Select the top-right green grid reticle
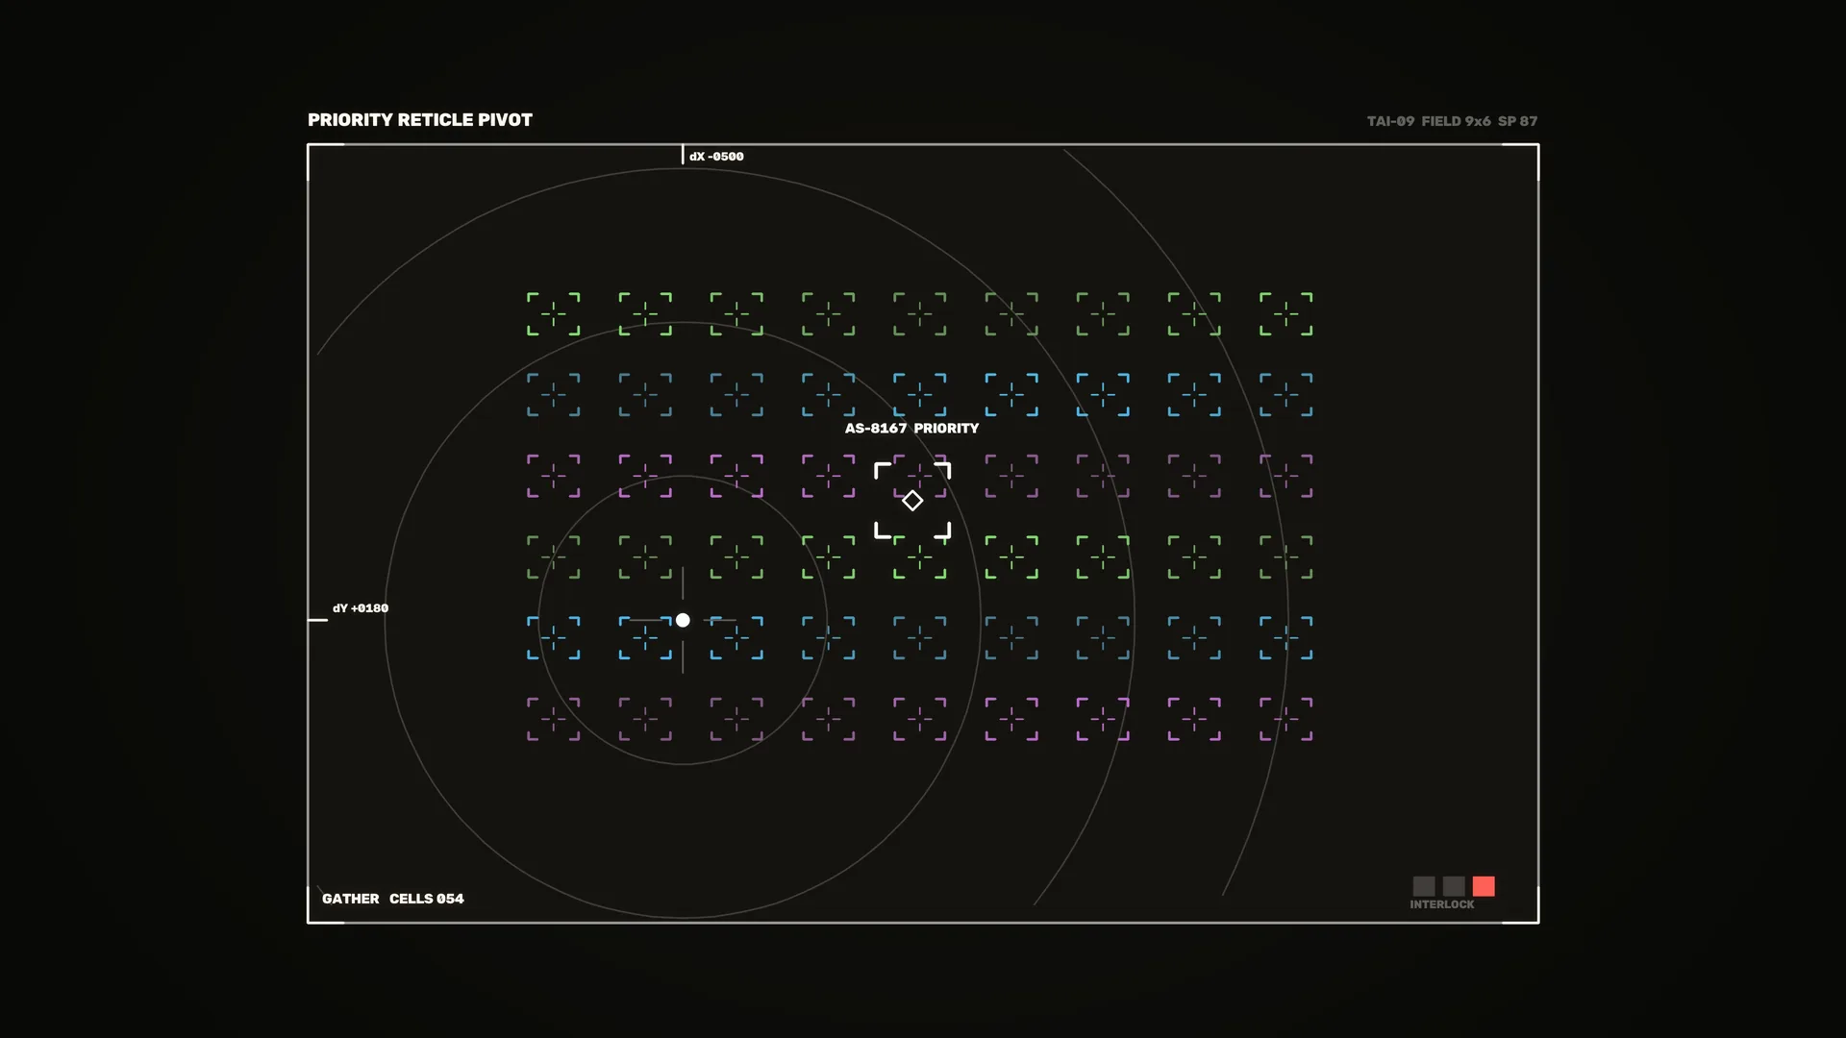 click(x=1286, y=314)
